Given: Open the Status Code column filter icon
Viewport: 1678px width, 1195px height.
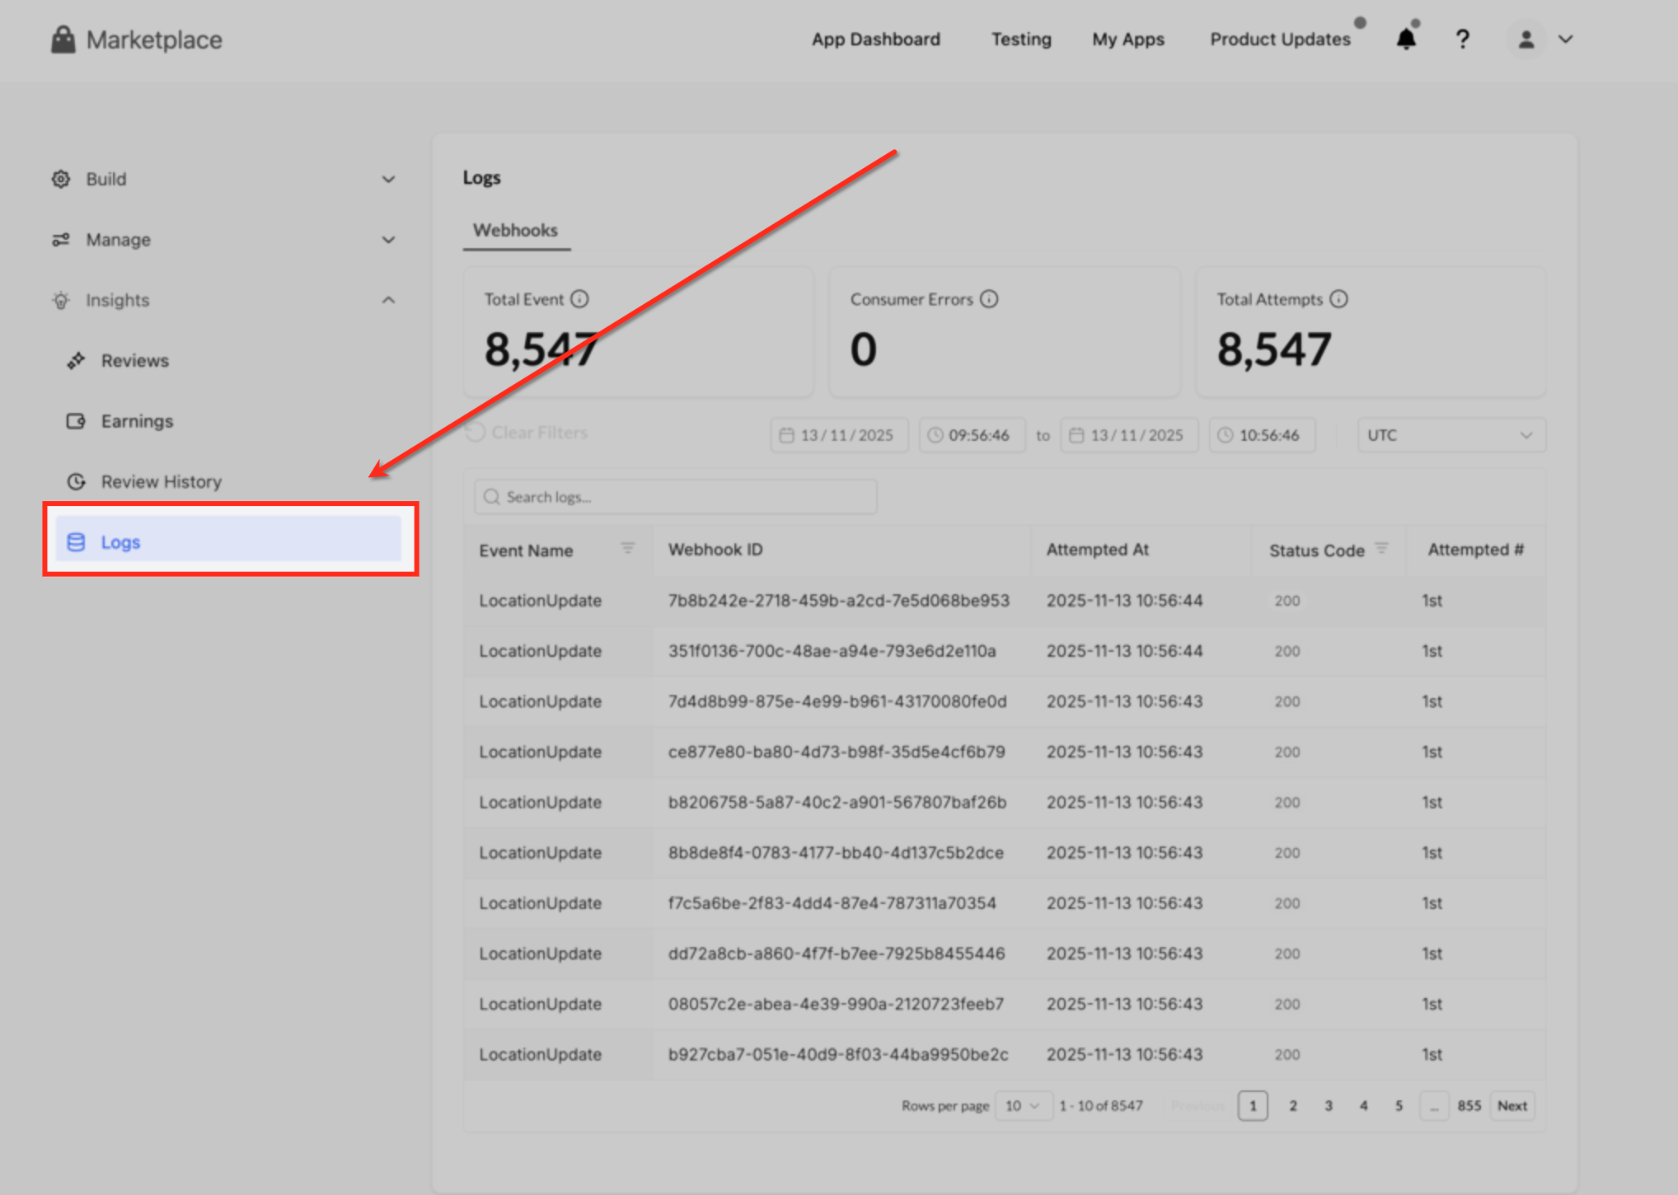Looking at the screenshot, I should click(1382, 548).
